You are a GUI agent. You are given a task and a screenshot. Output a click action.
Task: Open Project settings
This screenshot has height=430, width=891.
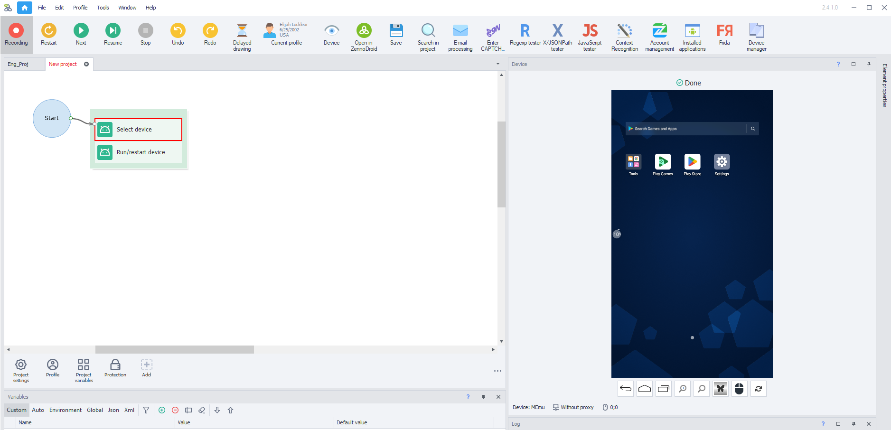(x=21, y=370)
